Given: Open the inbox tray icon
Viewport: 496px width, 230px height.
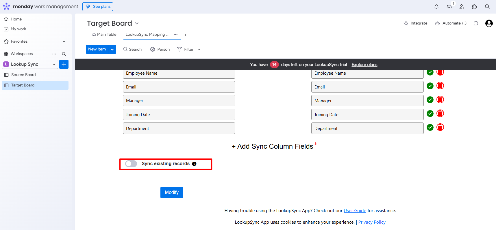Looking at the screenshot, I should (x=449, y=7).
